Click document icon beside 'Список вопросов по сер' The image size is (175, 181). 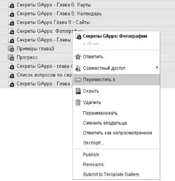tap(11, 75)
